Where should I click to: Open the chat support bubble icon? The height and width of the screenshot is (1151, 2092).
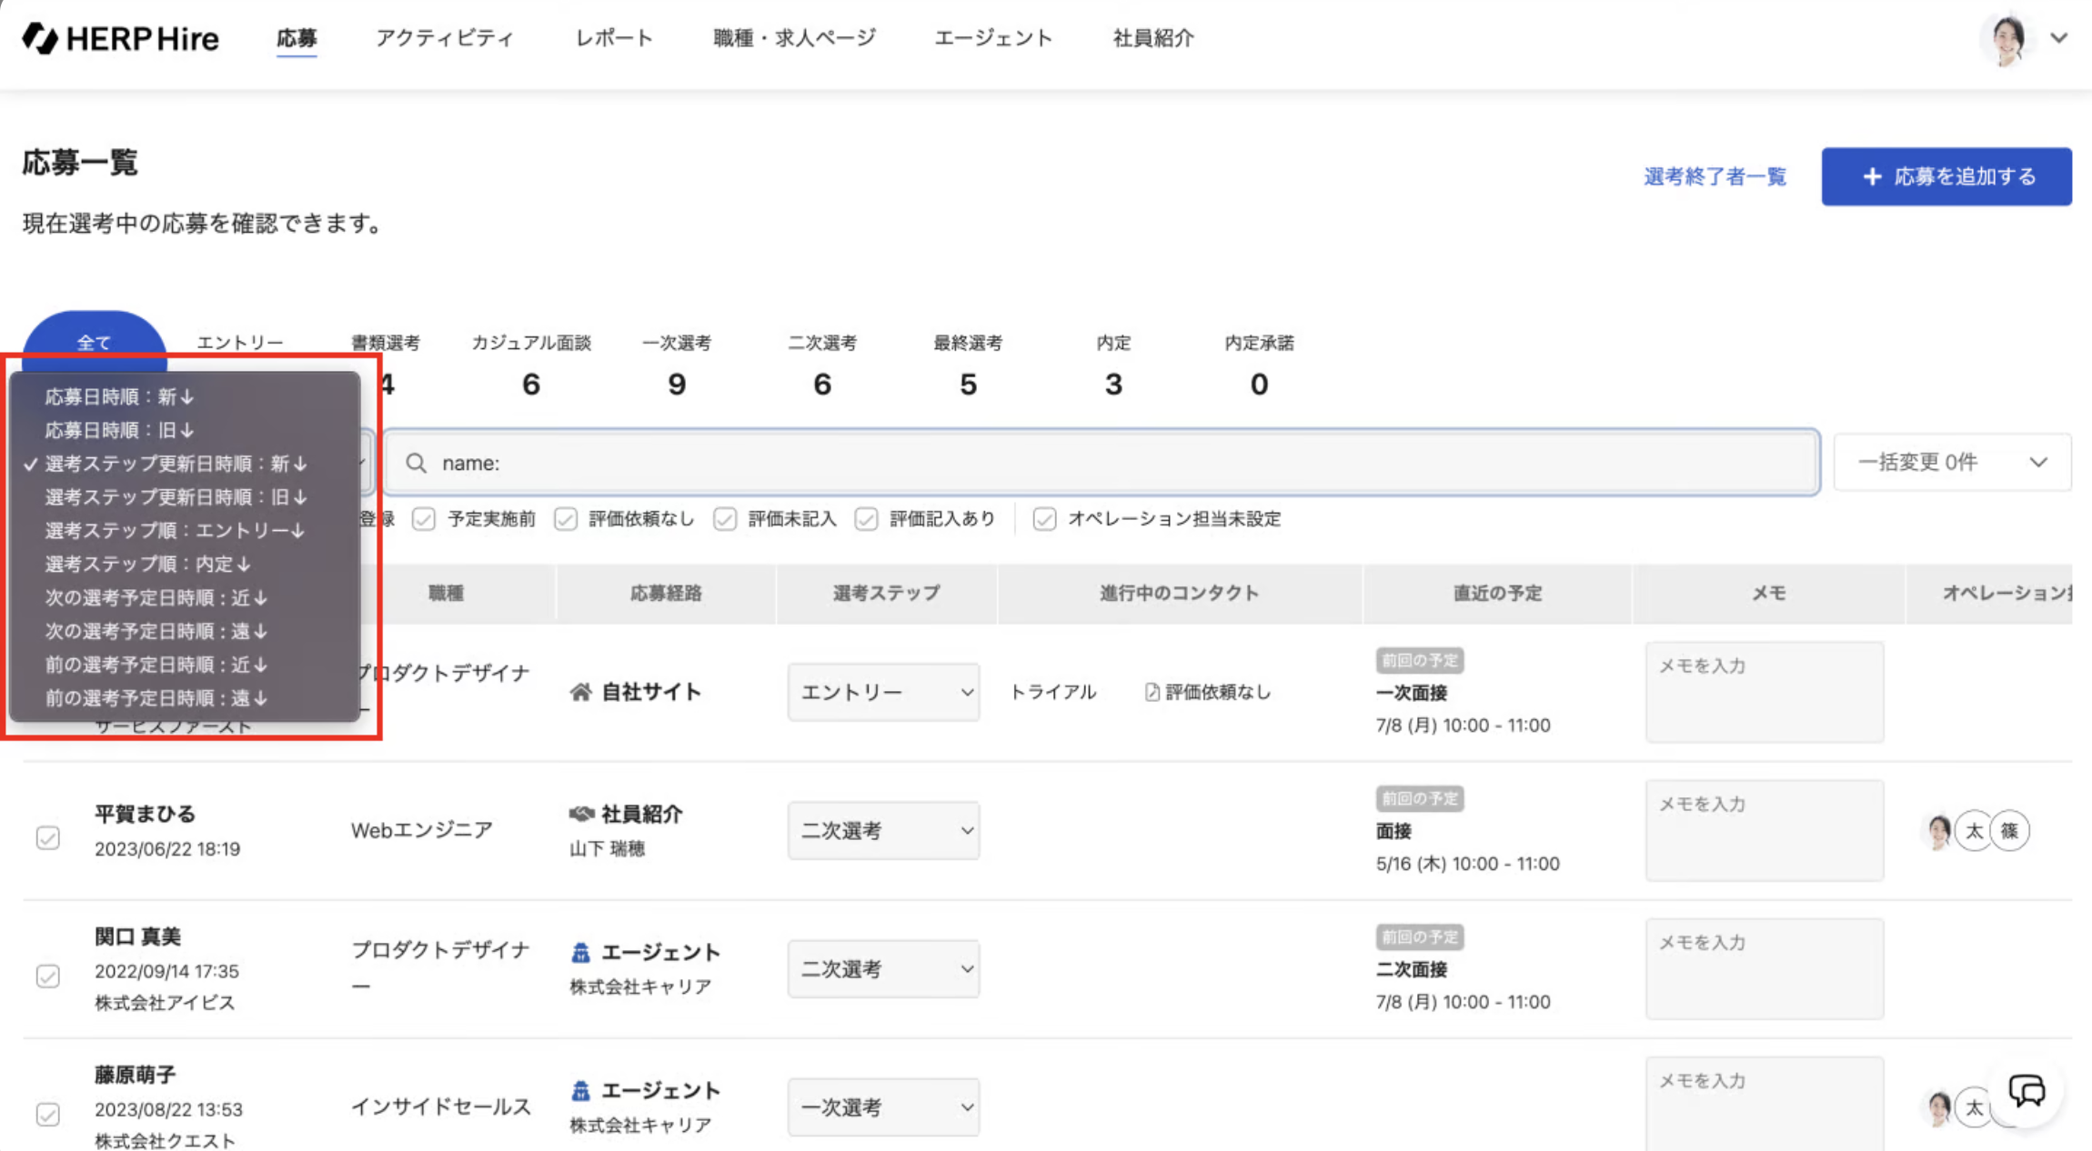point(2027,1090)
